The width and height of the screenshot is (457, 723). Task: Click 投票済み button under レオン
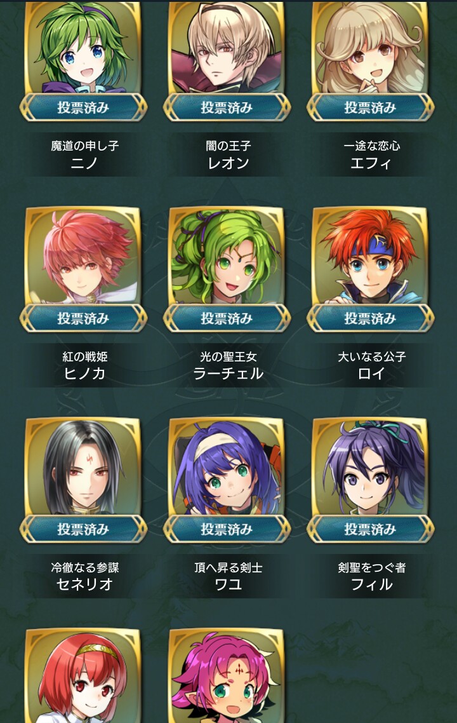pyautogui.click(x=227, y=107)
